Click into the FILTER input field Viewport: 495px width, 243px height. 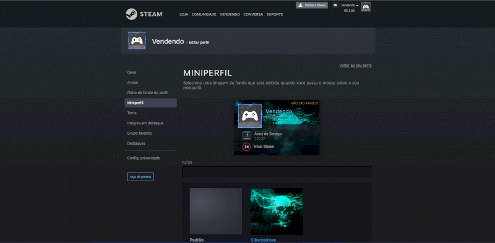click(x=277, y=172)
